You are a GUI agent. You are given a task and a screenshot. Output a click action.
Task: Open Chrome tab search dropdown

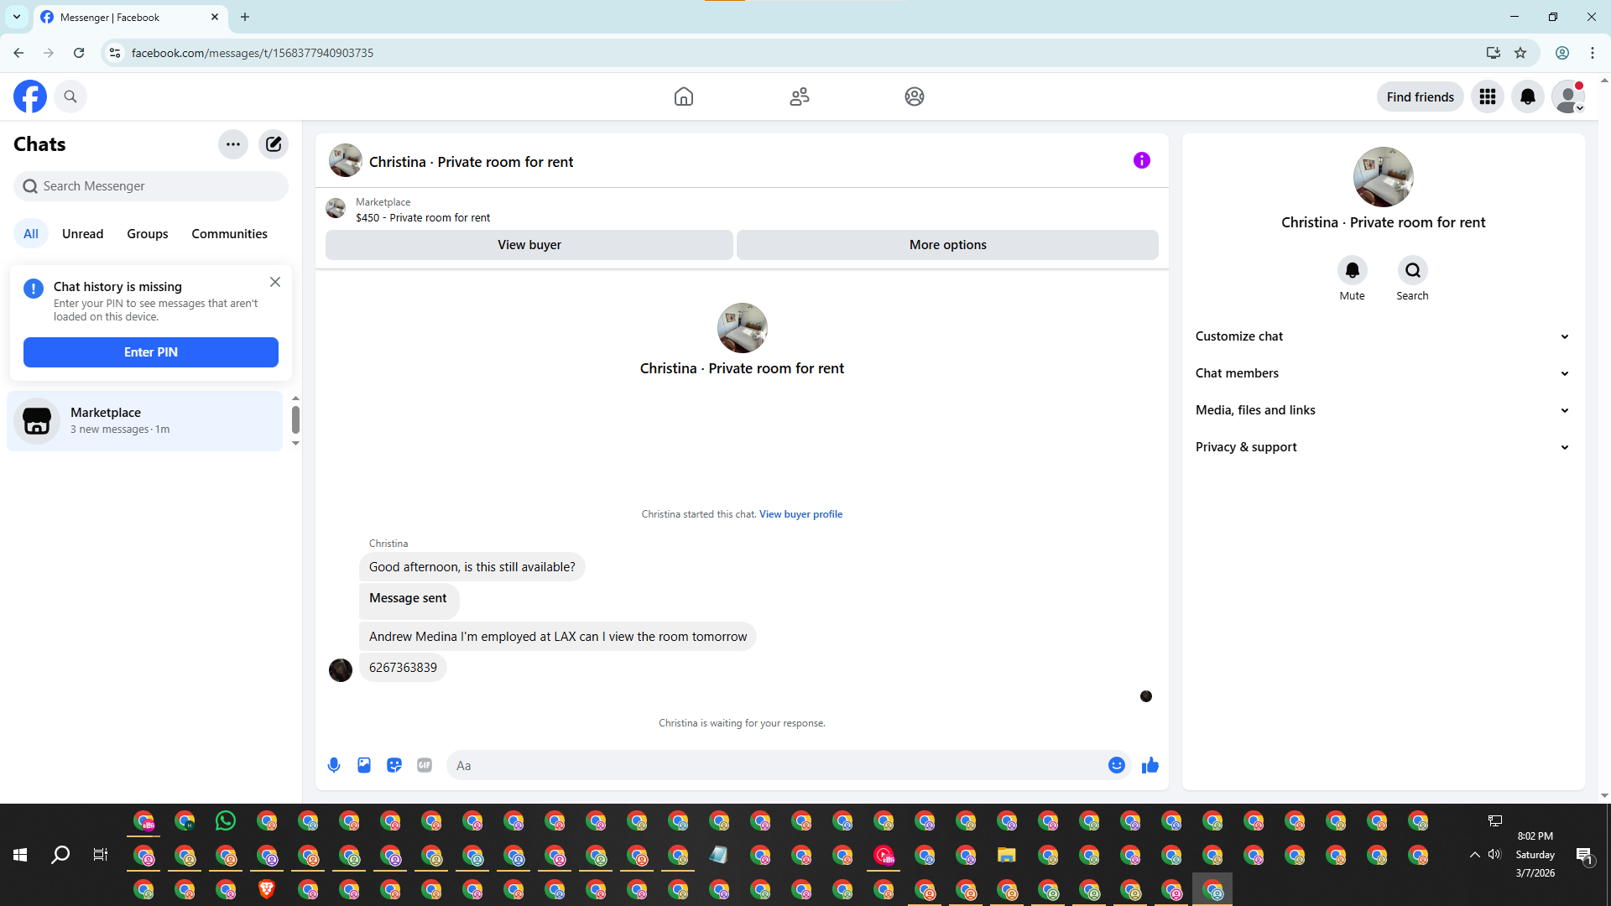click(17, 17)
